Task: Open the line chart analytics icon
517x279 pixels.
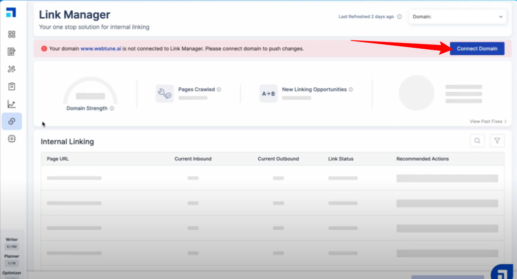Action: pos(12,104)
